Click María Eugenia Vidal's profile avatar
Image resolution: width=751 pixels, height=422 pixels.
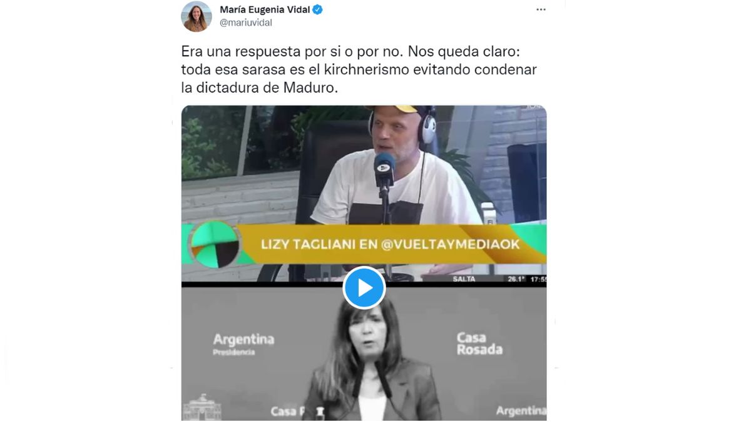197,16
